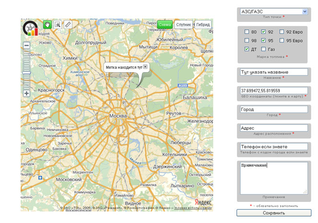318x223 pixels.
Task: Switch map to Спутник view
Action: [x=183, y=24]
